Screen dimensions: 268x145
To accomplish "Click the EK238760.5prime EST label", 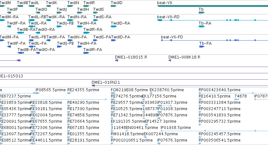I will (167, 90).
